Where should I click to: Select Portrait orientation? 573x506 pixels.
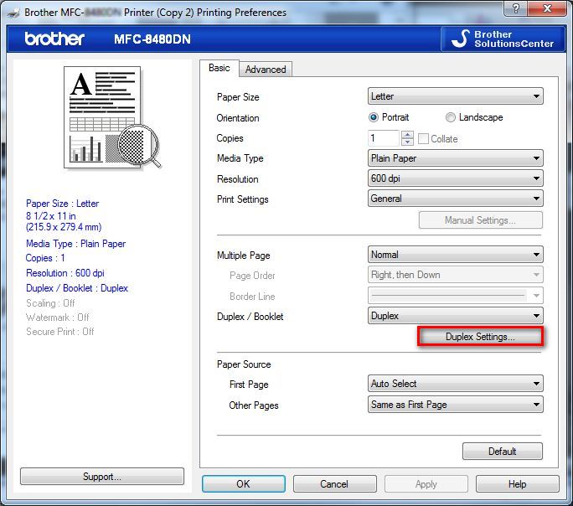[x=374, y=118]
